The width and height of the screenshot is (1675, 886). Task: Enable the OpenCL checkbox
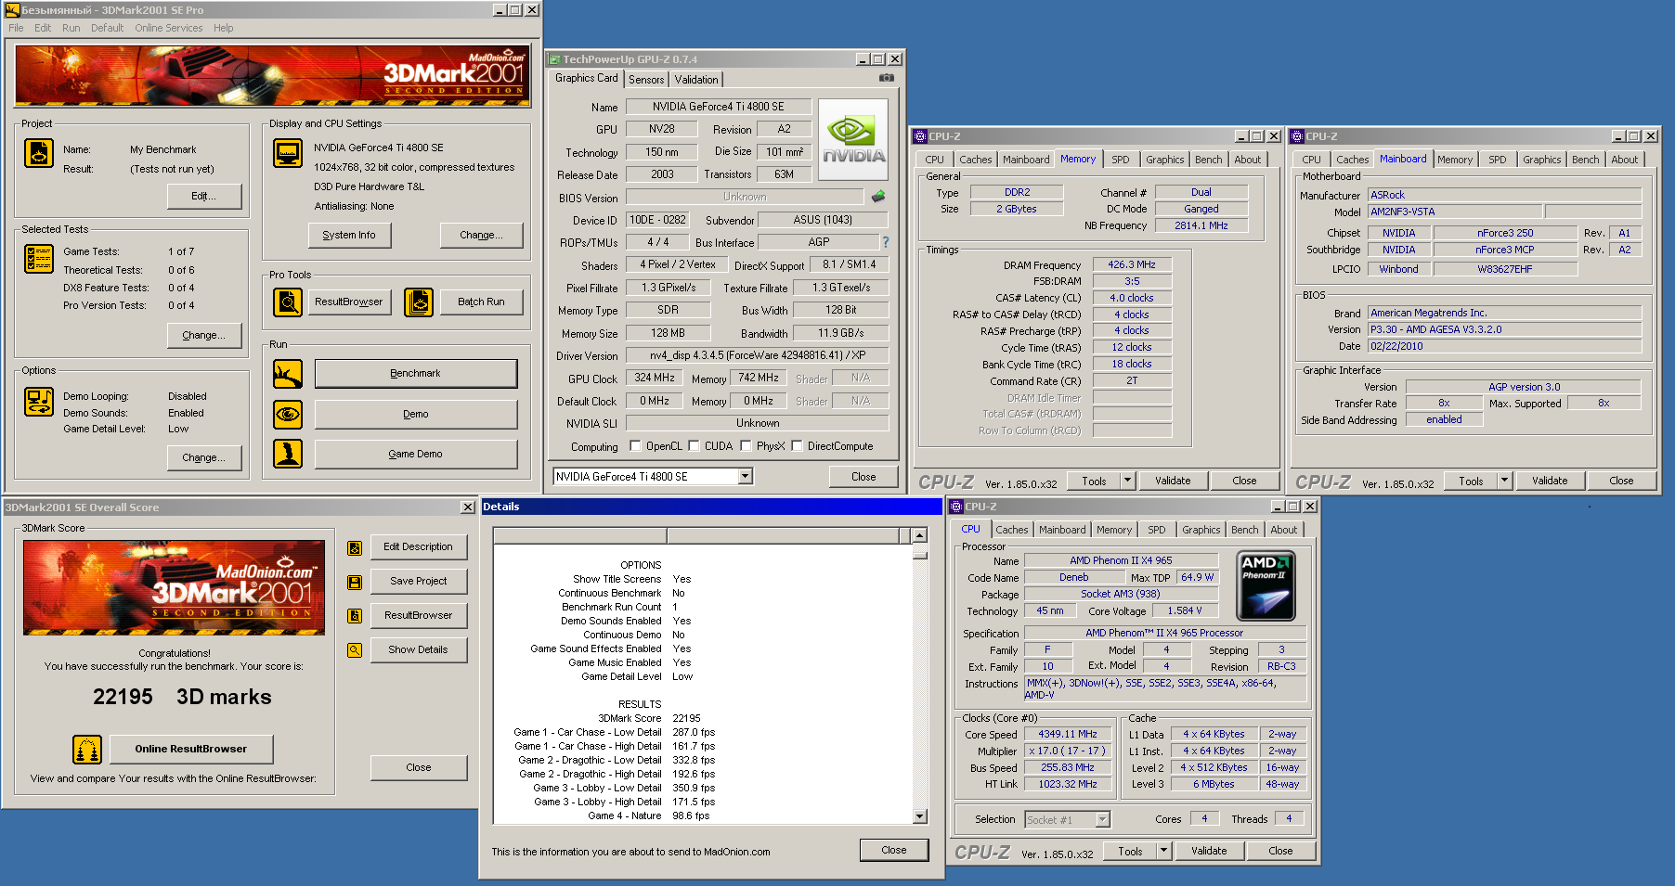pyautogui.click(x=636, y=446)
